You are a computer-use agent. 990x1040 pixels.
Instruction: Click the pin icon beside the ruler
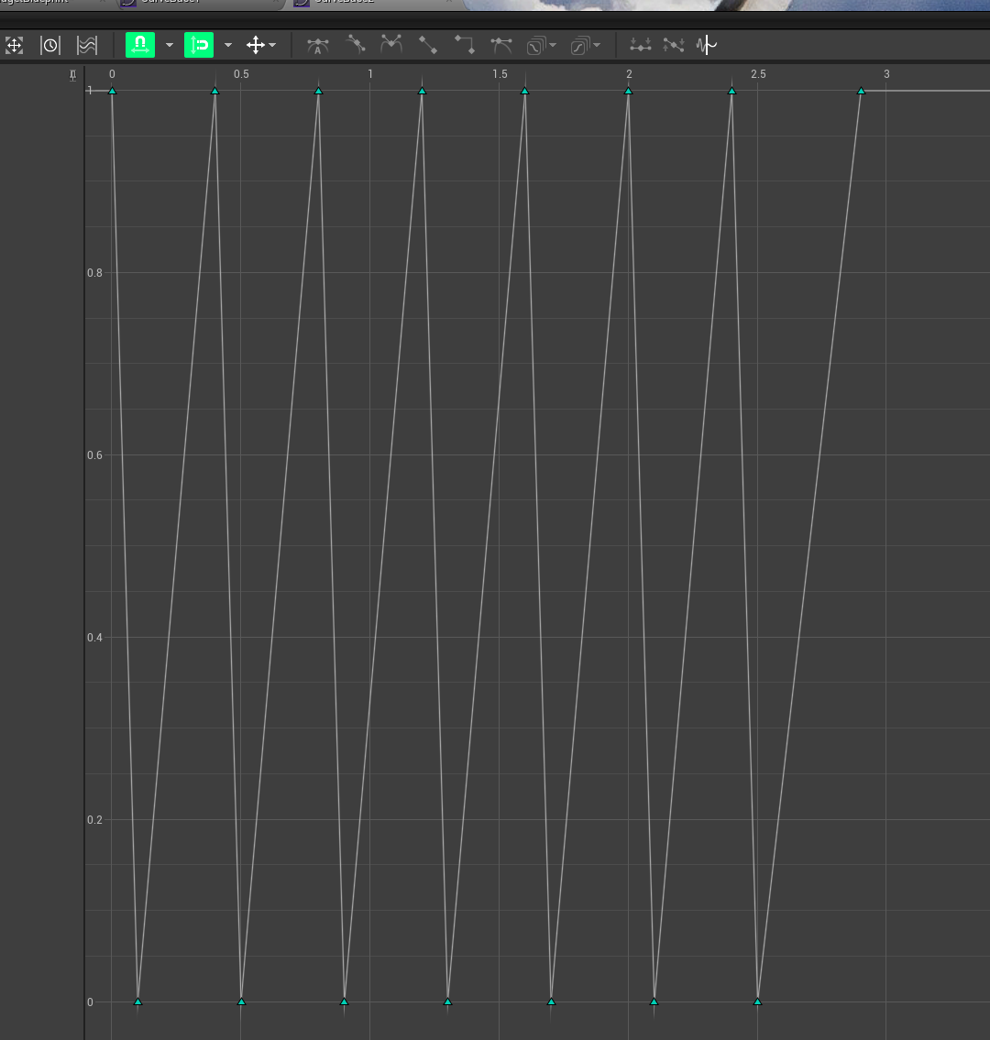click(x=73, y=76)
